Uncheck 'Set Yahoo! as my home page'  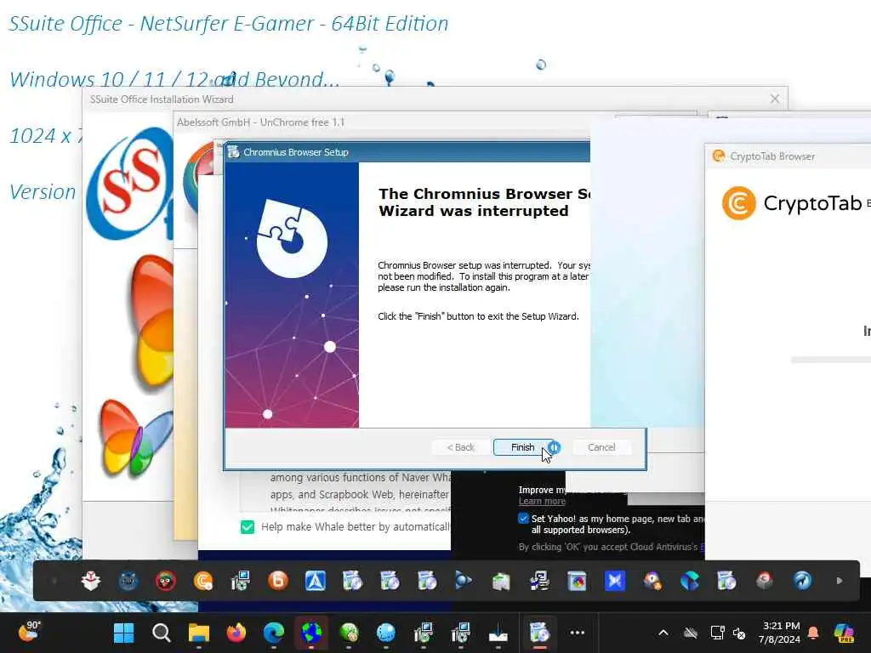(523, 518)
